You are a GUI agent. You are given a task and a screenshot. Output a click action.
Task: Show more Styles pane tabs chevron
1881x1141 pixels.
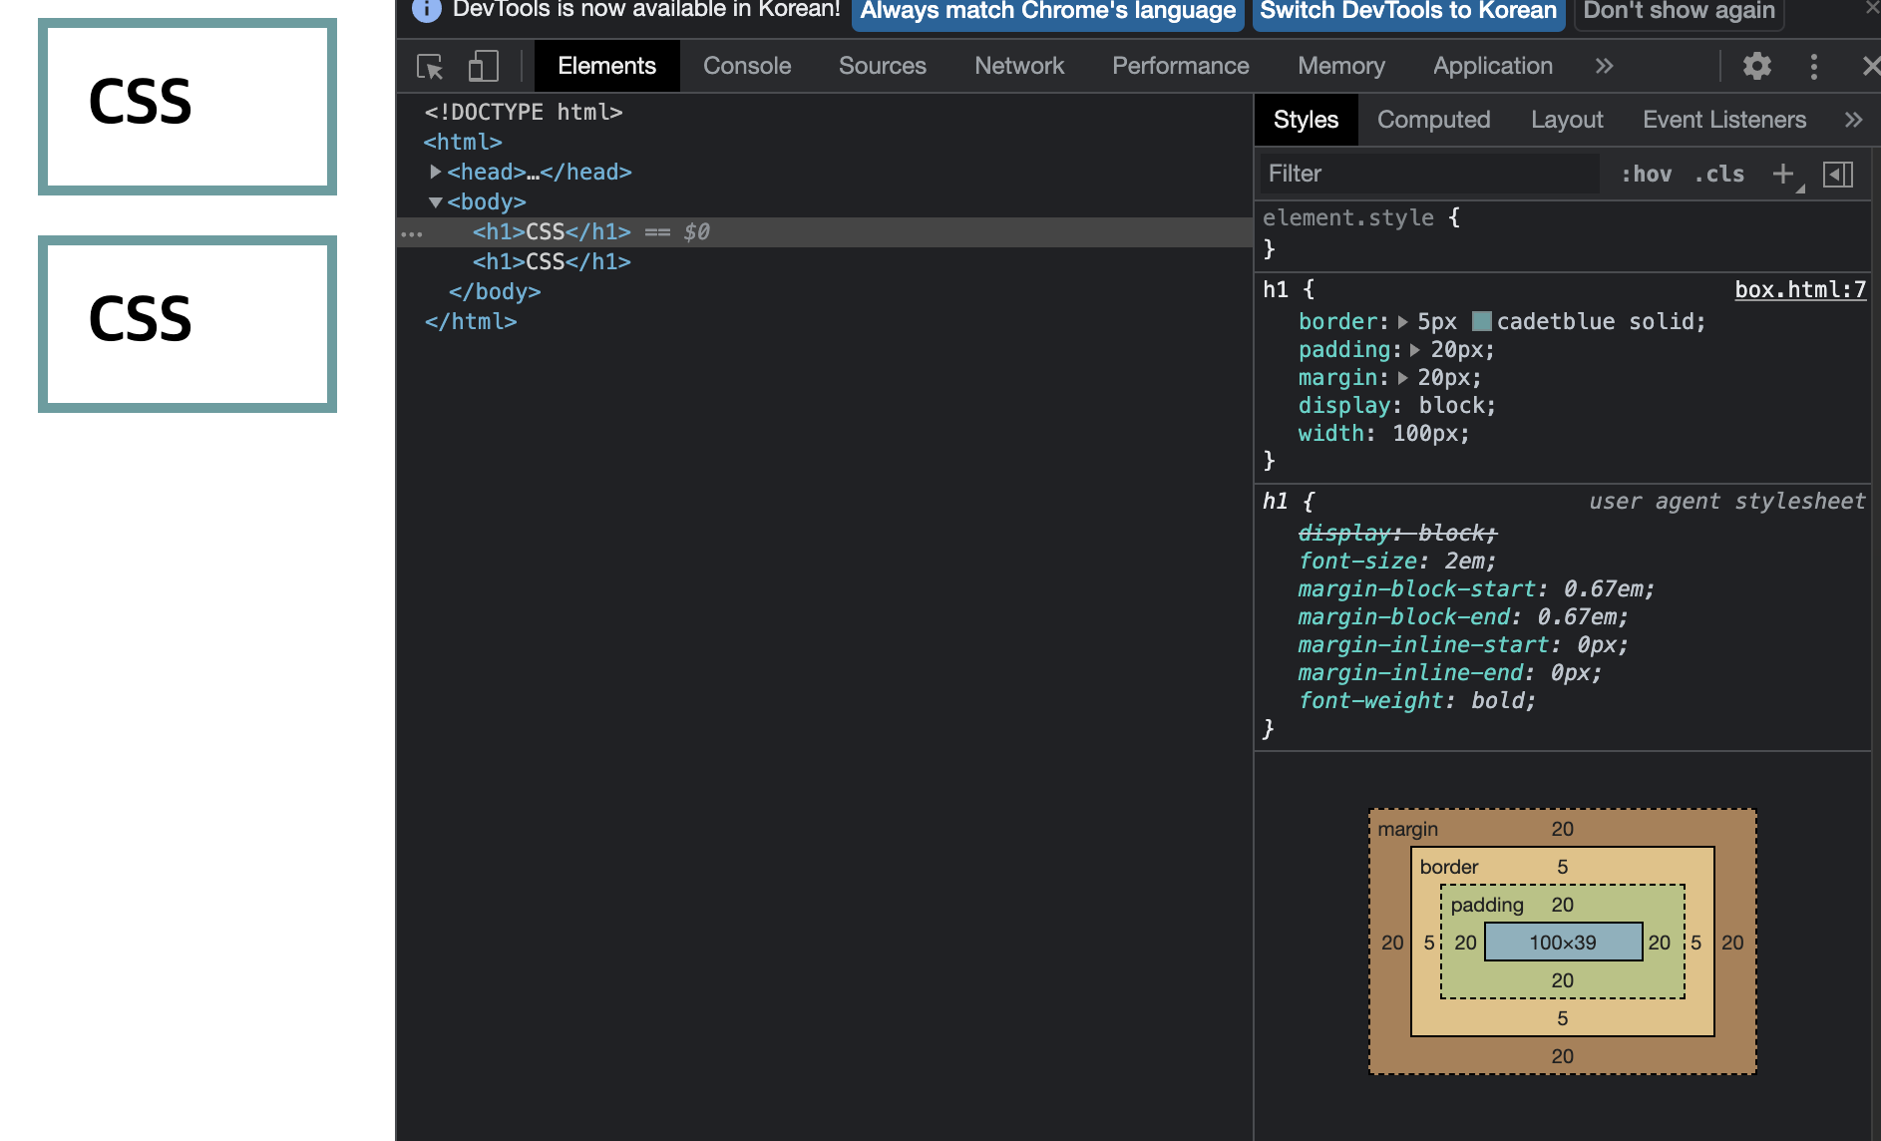coord(1853,121)
